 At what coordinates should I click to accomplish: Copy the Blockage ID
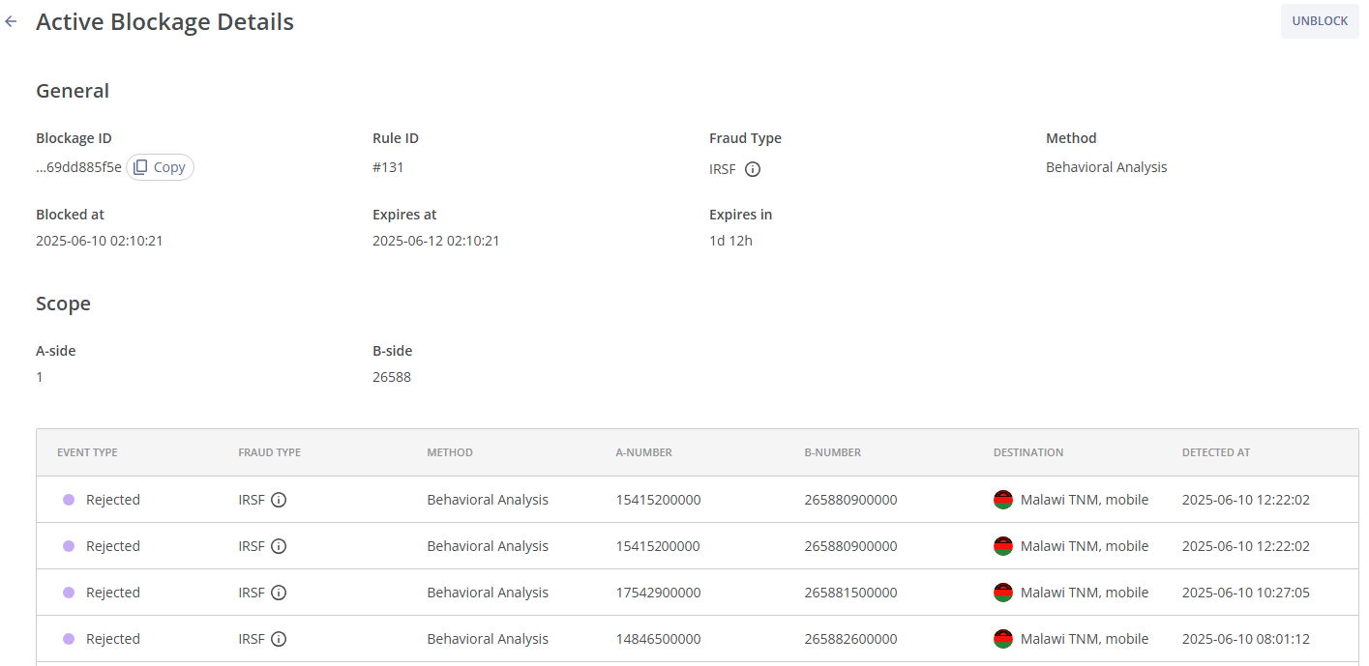tap(160, 167)
